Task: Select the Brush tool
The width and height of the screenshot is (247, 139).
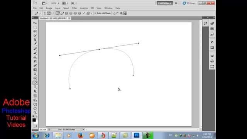Action: 35,53
